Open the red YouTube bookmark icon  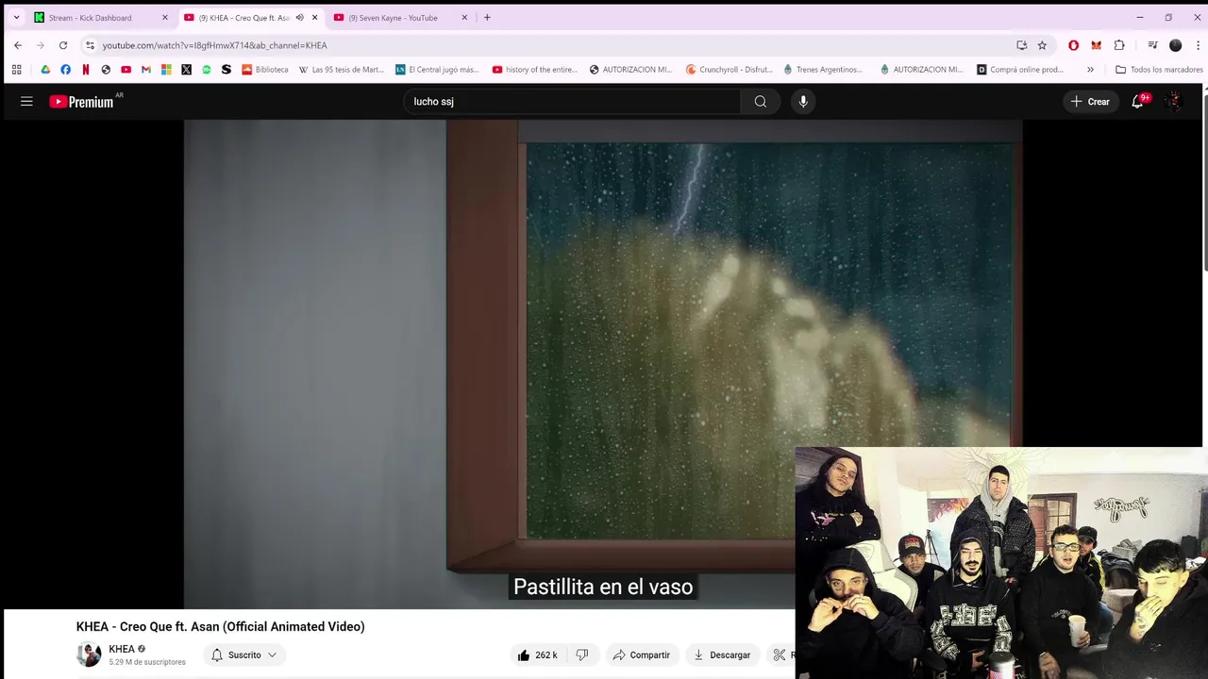click(126, 70)
